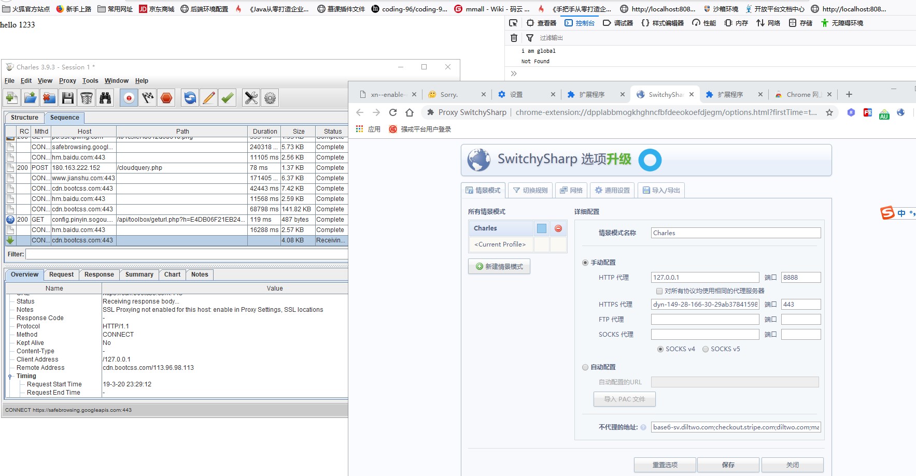Click the 关闭 button in SwitchySharp options
The width and height of the screenshot is (916, 476).
[793, 465]
